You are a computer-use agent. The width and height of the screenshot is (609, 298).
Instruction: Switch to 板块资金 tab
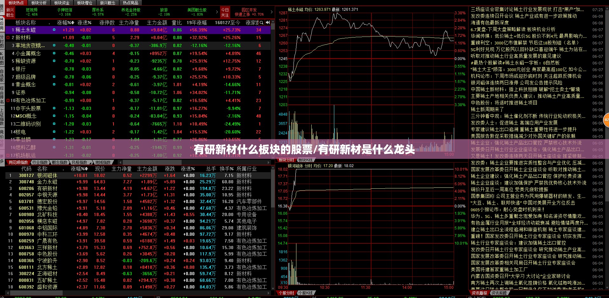(x=62, y=3)
